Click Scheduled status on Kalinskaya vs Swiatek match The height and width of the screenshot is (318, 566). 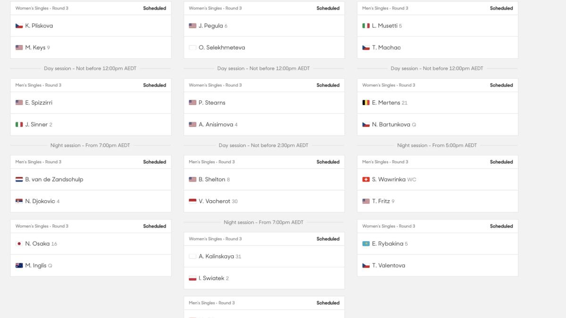click(x=328, y=239)
